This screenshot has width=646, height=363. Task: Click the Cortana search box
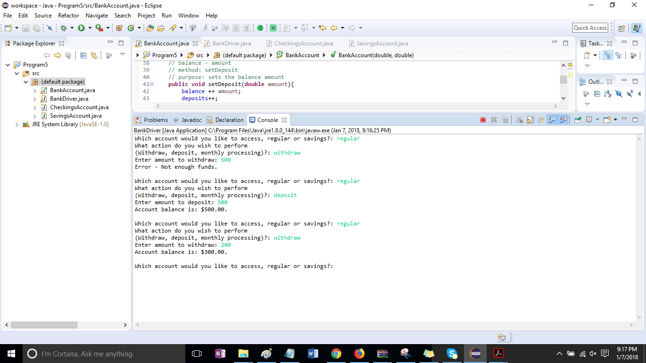[x=104, y=354]
